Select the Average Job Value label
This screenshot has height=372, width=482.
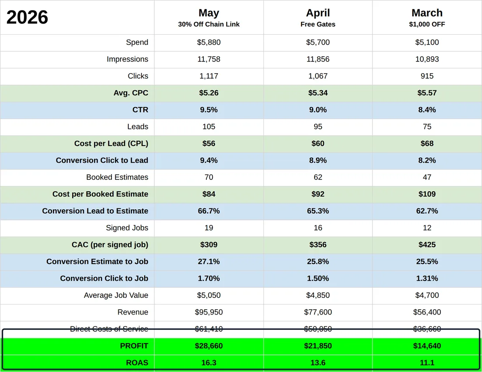(116, 295)
